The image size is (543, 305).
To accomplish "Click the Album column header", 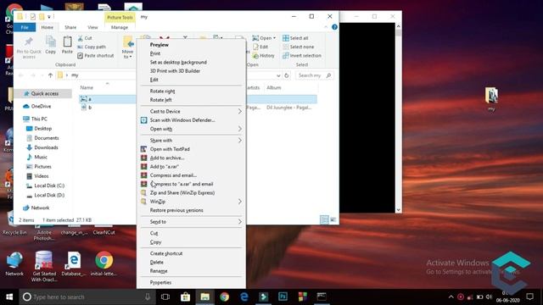I will tap(274, 88).
